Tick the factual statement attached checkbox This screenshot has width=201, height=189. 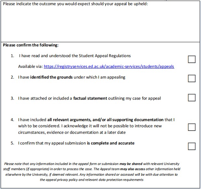[192, 97]
